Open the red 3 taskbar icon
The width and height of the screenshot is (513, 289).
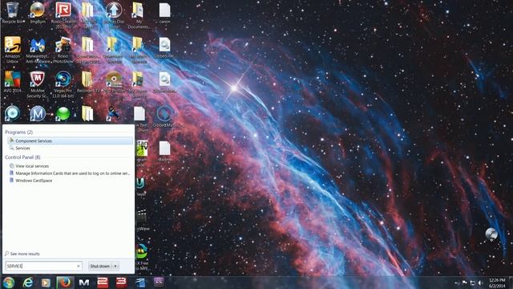tap(121, 283)
